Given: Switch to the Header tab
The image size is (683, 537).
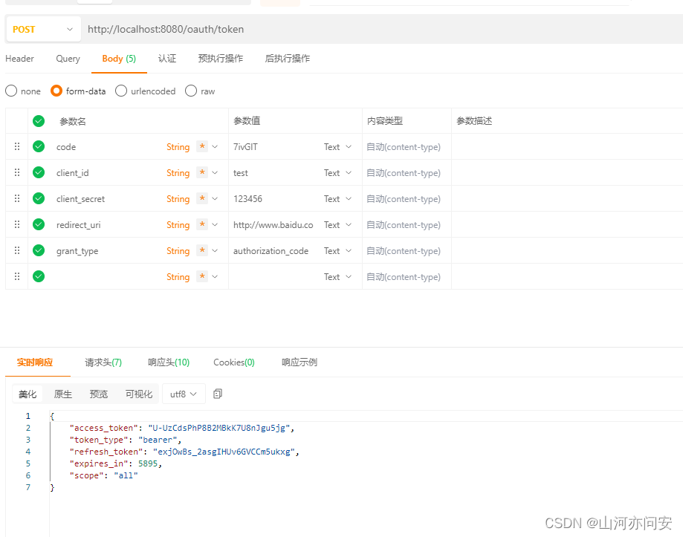Looking at the screenshot, I should 19,59.
